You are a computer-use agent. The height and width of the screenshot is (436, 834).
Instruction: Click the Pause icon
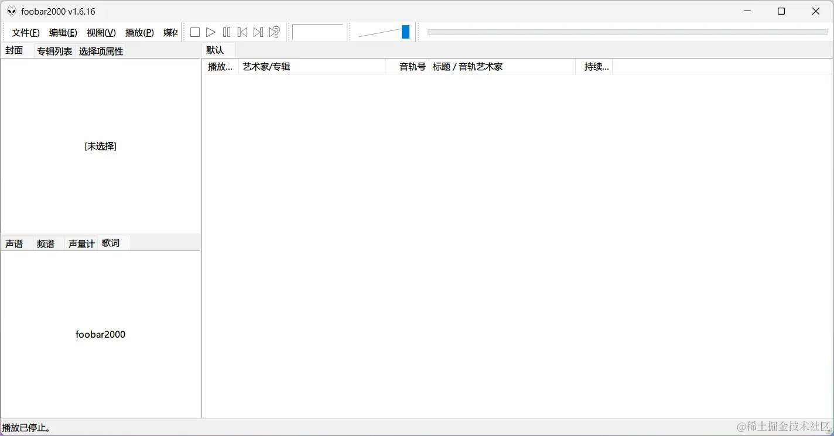pyautogui.click(x=227, y=32)
